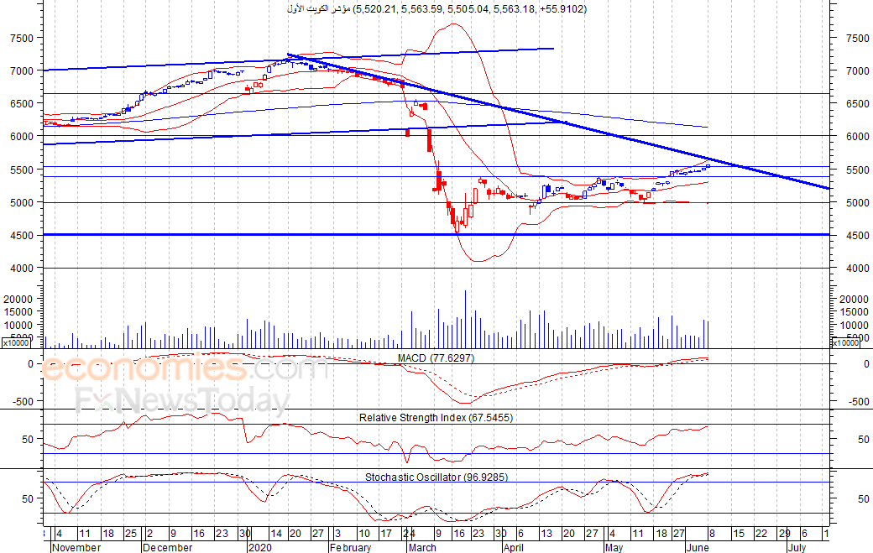Viewport: 873px width, 553px height.
Task: Click the 4500 price label on left axis
Action: (x=22, y=236)
